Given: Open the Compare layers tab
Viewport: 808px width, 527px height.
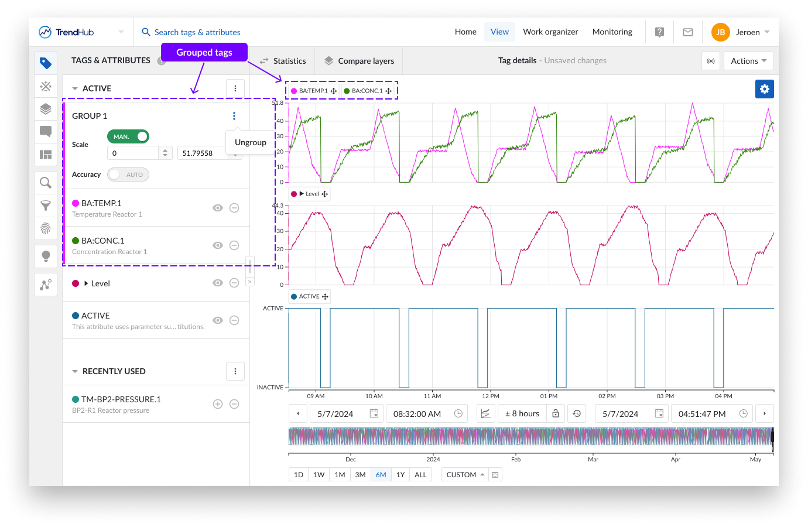Looking at the screenshot, I should point(359,61).
